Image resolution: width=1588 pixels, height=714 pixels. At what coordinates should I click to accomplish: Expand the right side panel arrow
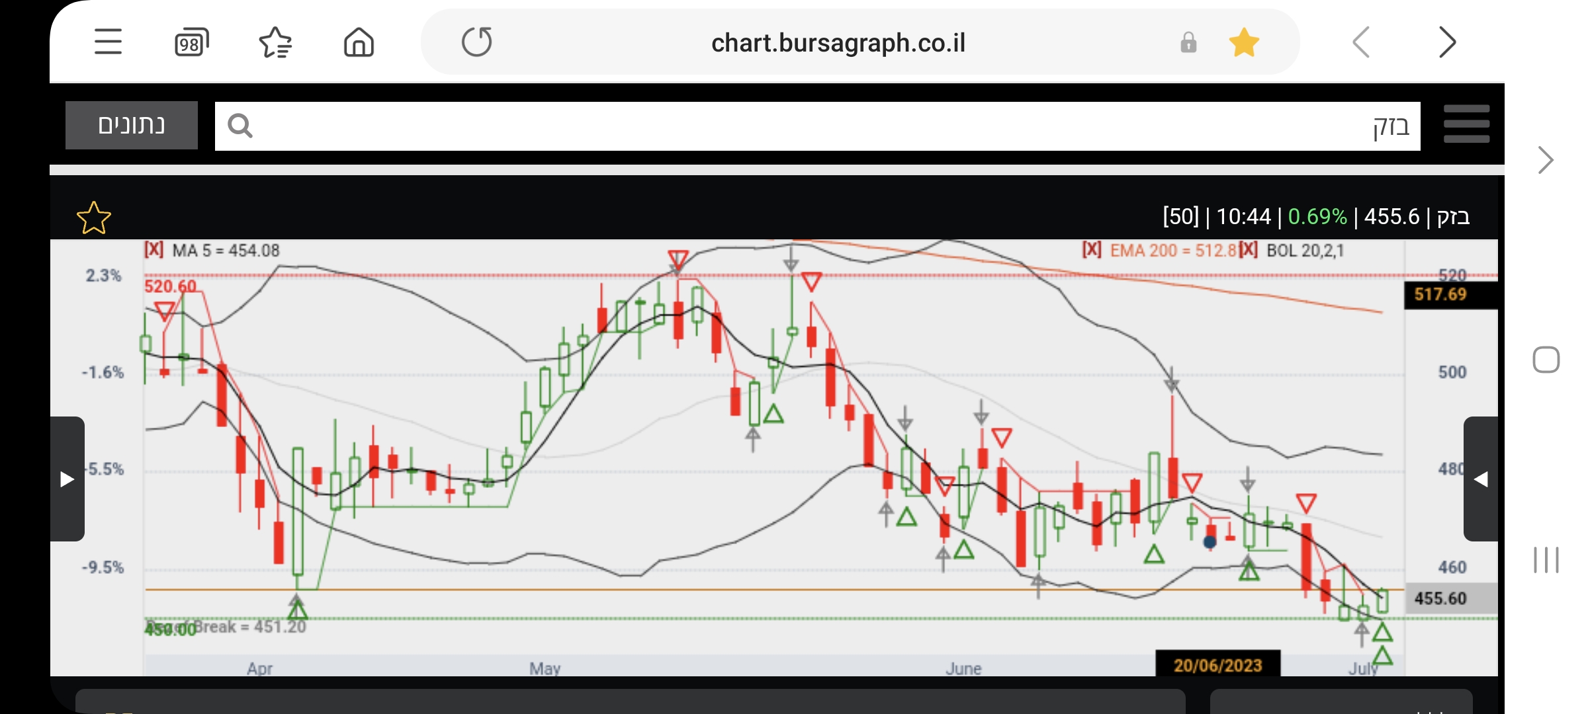(x=1481, y=479)
